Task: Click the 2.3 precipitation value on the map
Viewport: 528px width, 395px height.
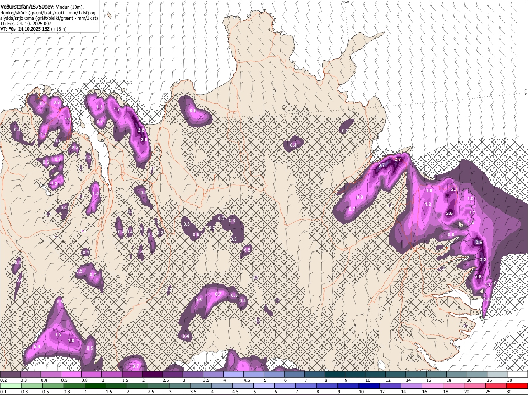Action: point(454,189)
